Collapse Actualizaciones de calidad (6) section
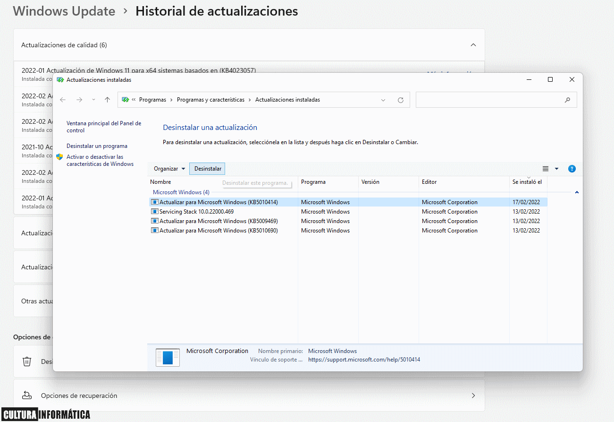 pos(473,45)
